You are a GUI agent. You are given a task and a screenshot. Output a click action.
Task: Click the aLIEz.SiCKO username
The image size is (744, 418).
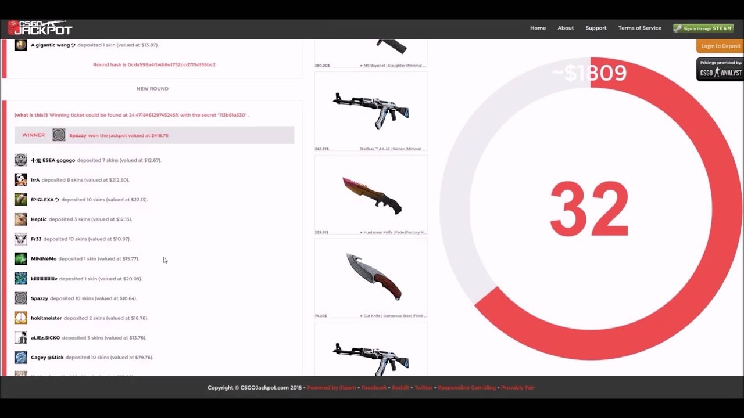point(45,338)
